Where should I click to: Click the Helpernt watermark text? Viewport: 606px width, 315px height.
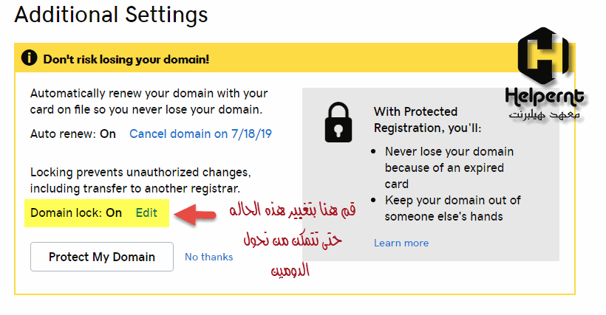click(x=545, y=97)
